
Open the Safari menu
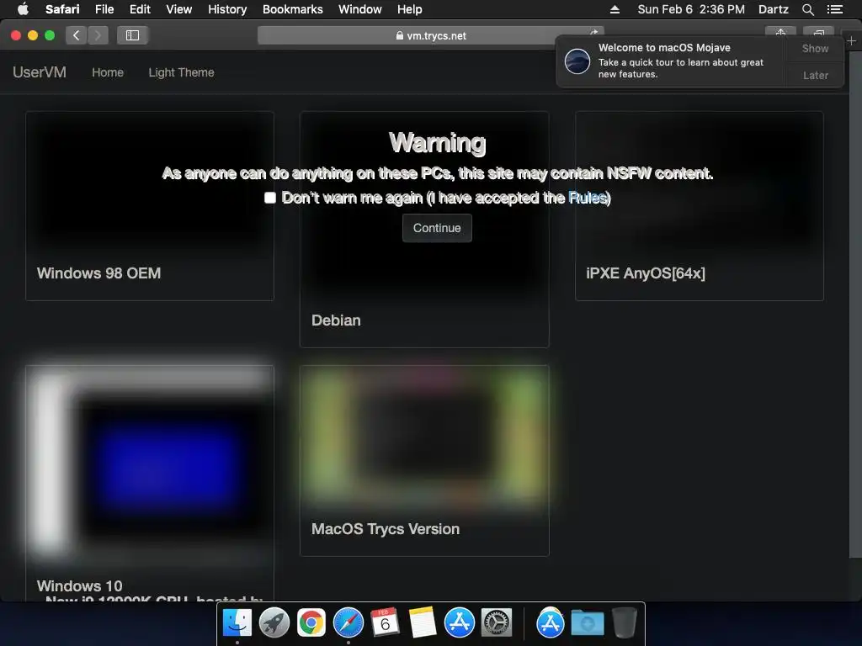coord(62,9)
